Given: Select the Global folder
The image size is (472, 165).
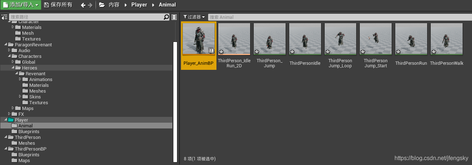Looking at the screenshot, I should [29, 62].
